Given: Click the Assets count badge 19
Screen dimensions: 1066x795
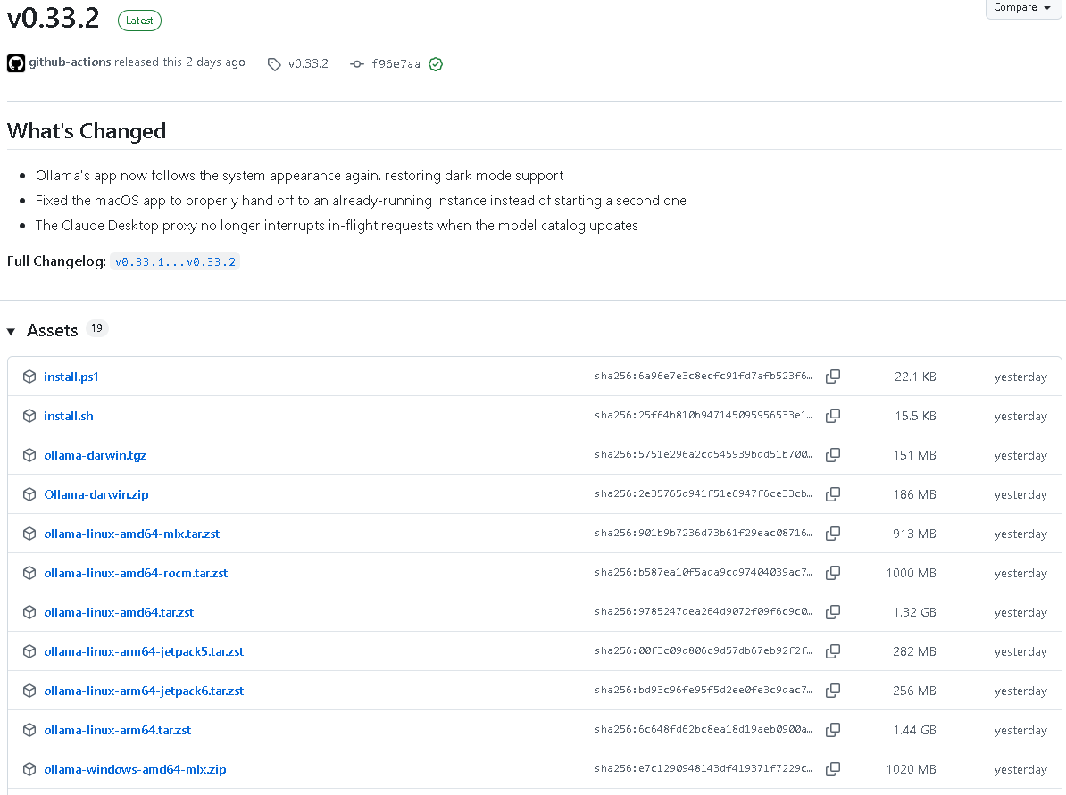Looking at the screenshot, I should [96, 329].
